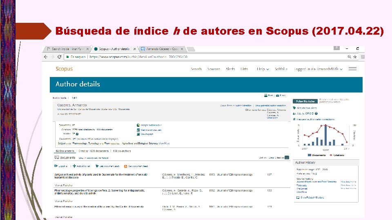Viewport: 392px width, 220px height.
Task: Select the 150 co-authors tab
Action: click(122, 151)
